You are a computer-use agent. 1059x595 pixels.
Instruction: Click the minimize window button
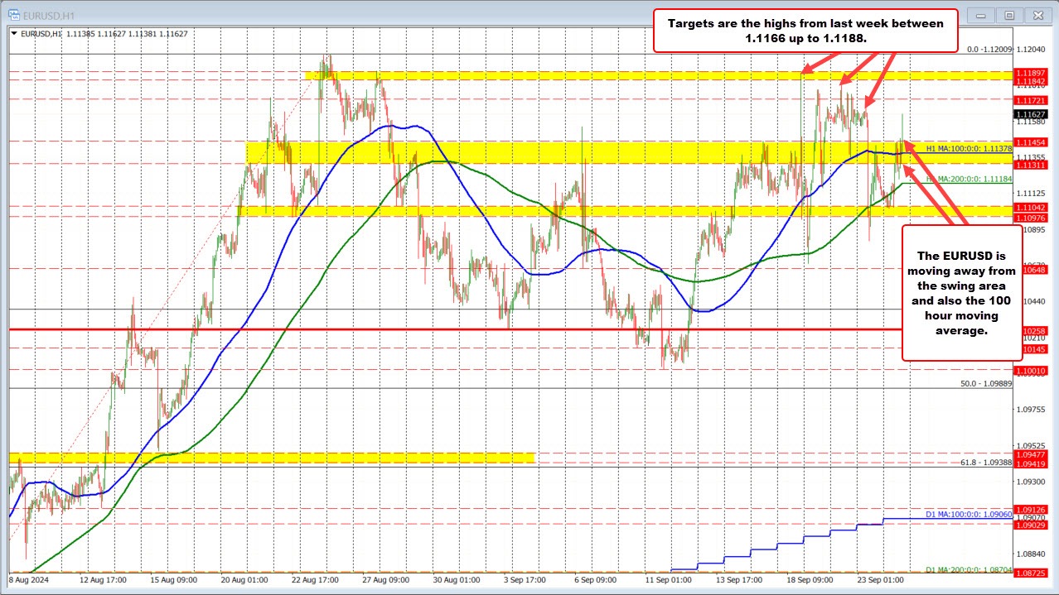(x=979, y=14)
